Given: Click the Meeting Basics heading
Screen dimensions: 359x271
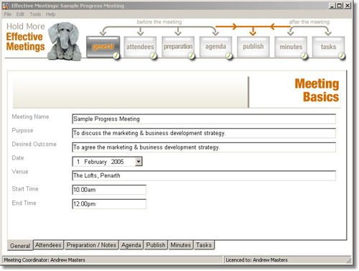Looking at the screenshot, I should 317,91.
